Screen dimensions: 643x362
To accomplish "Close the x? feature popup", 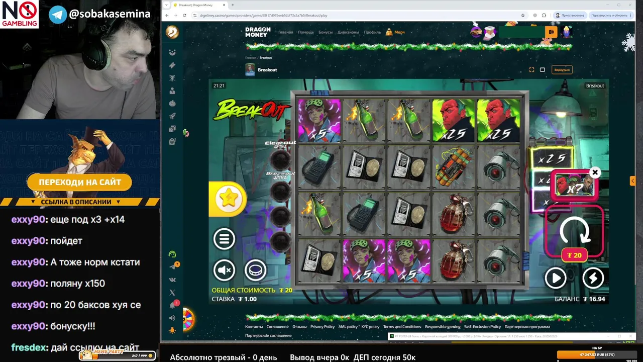I will 595,172.
